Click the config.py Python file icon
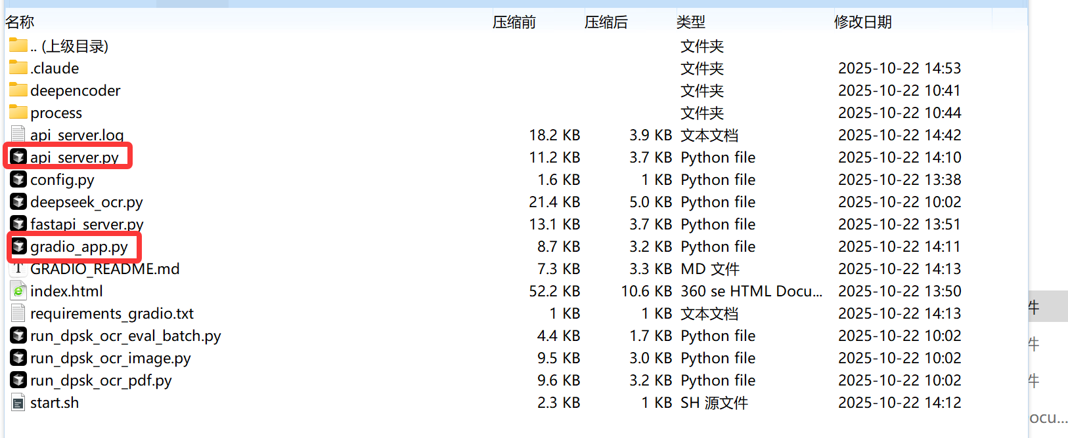Image resolution: width=1068 pixels, height=438 pixels. (x=18, y=180)
